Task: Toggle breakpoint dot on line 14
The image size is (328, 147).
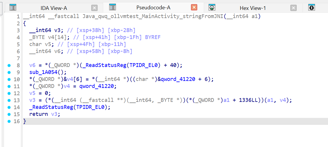Action: click(x=8, y=107)
